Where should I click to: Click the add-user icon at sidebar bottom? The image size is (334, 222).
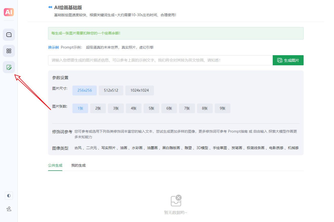coord(9,209)
